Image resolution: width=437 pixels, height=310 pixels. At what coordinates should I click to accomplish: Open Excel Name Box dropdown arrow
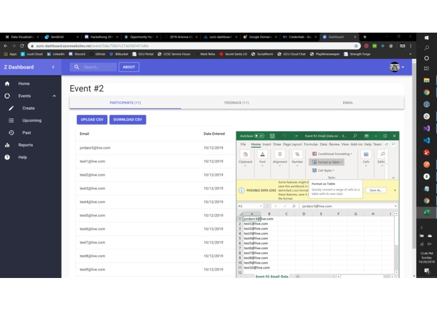click(261, 206)
